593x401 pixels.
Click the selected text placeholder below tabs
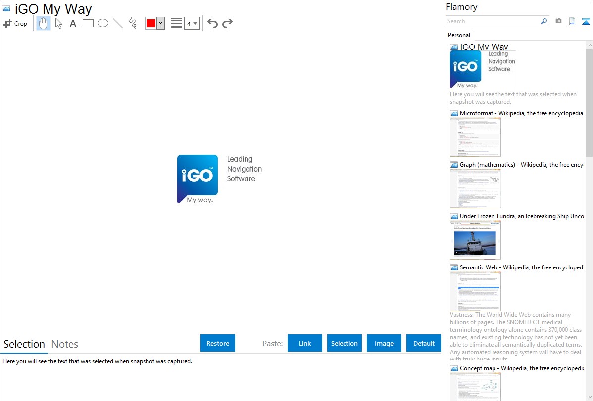point(97,361)
